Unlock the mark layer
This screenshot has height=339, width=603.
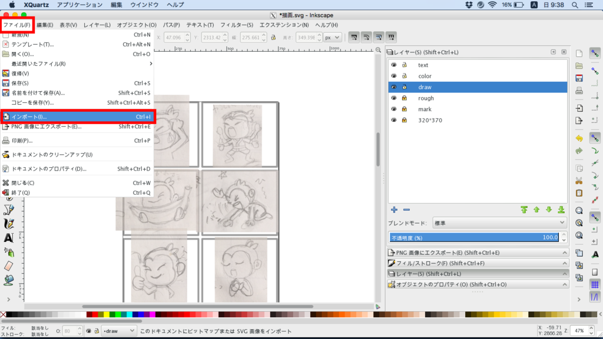point(405,109)
